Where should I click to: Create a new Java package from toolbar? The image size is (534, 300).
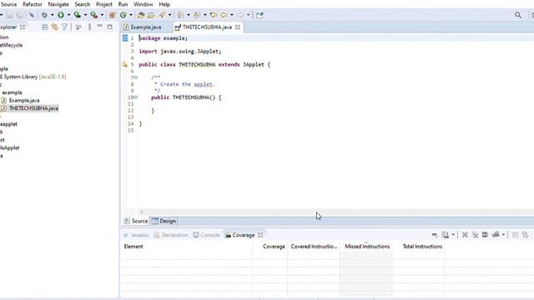click(x=113, y=15)
